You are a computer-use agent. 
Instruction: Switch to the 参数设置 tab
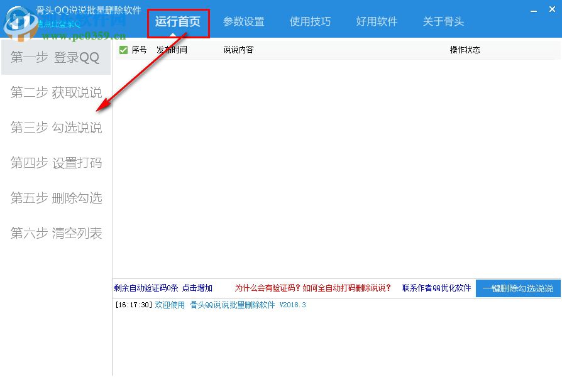(x=244, y=22)
